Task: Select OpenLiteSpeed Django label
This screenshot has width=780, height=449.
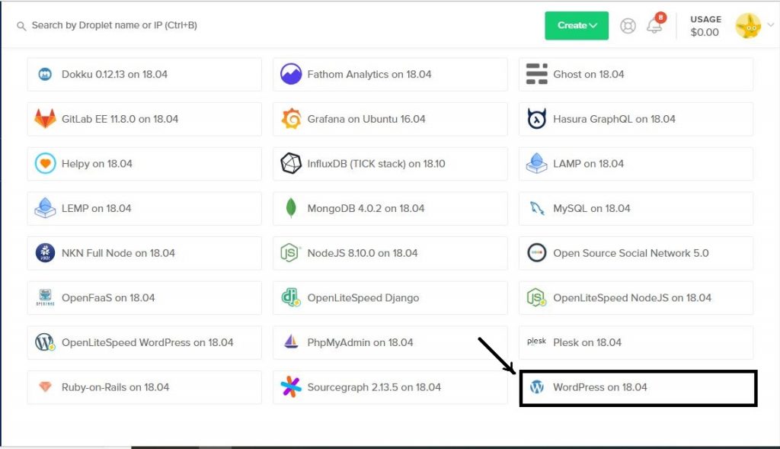Action: pos(363,297)
